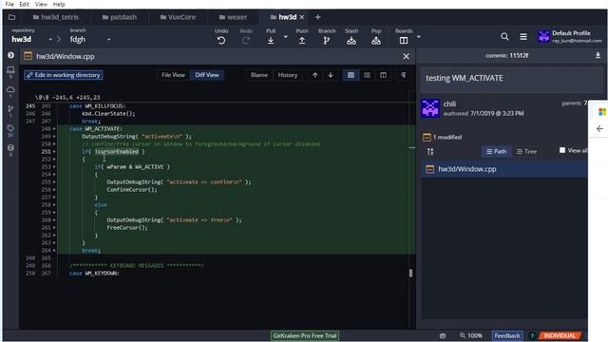Switch to VueCore tab
The image size is (608, 342).
click(178, 17)
